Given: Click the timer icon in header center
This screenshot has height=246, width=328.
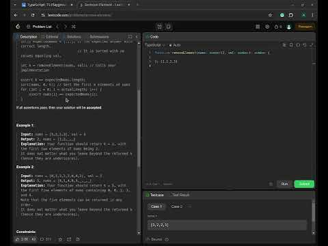Looking at the screenshot, I should (160, 27).
